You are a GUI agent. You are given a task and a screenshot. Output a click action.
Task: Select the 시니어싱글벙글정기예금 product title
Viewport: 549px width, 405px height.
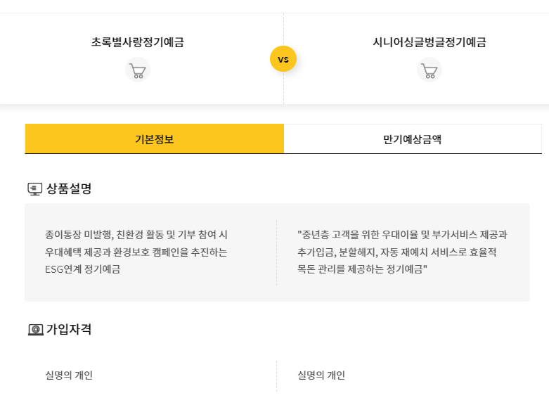tap(429, 42)
